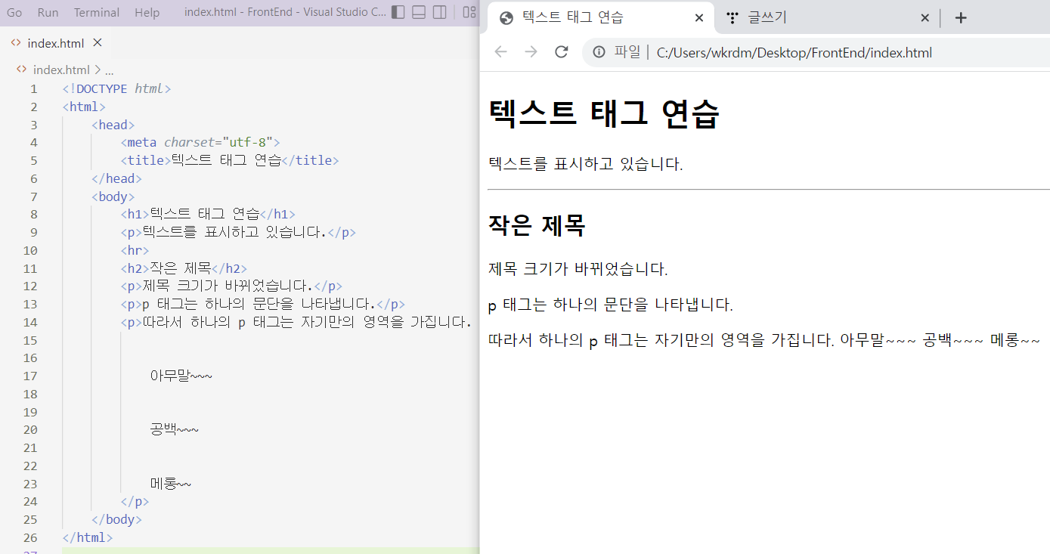Screen dimensions: 1050x554
Task: Click the 제목 크기가 바뀌었습니다. paragraph in browser
Action: click(x=578, y=269)
